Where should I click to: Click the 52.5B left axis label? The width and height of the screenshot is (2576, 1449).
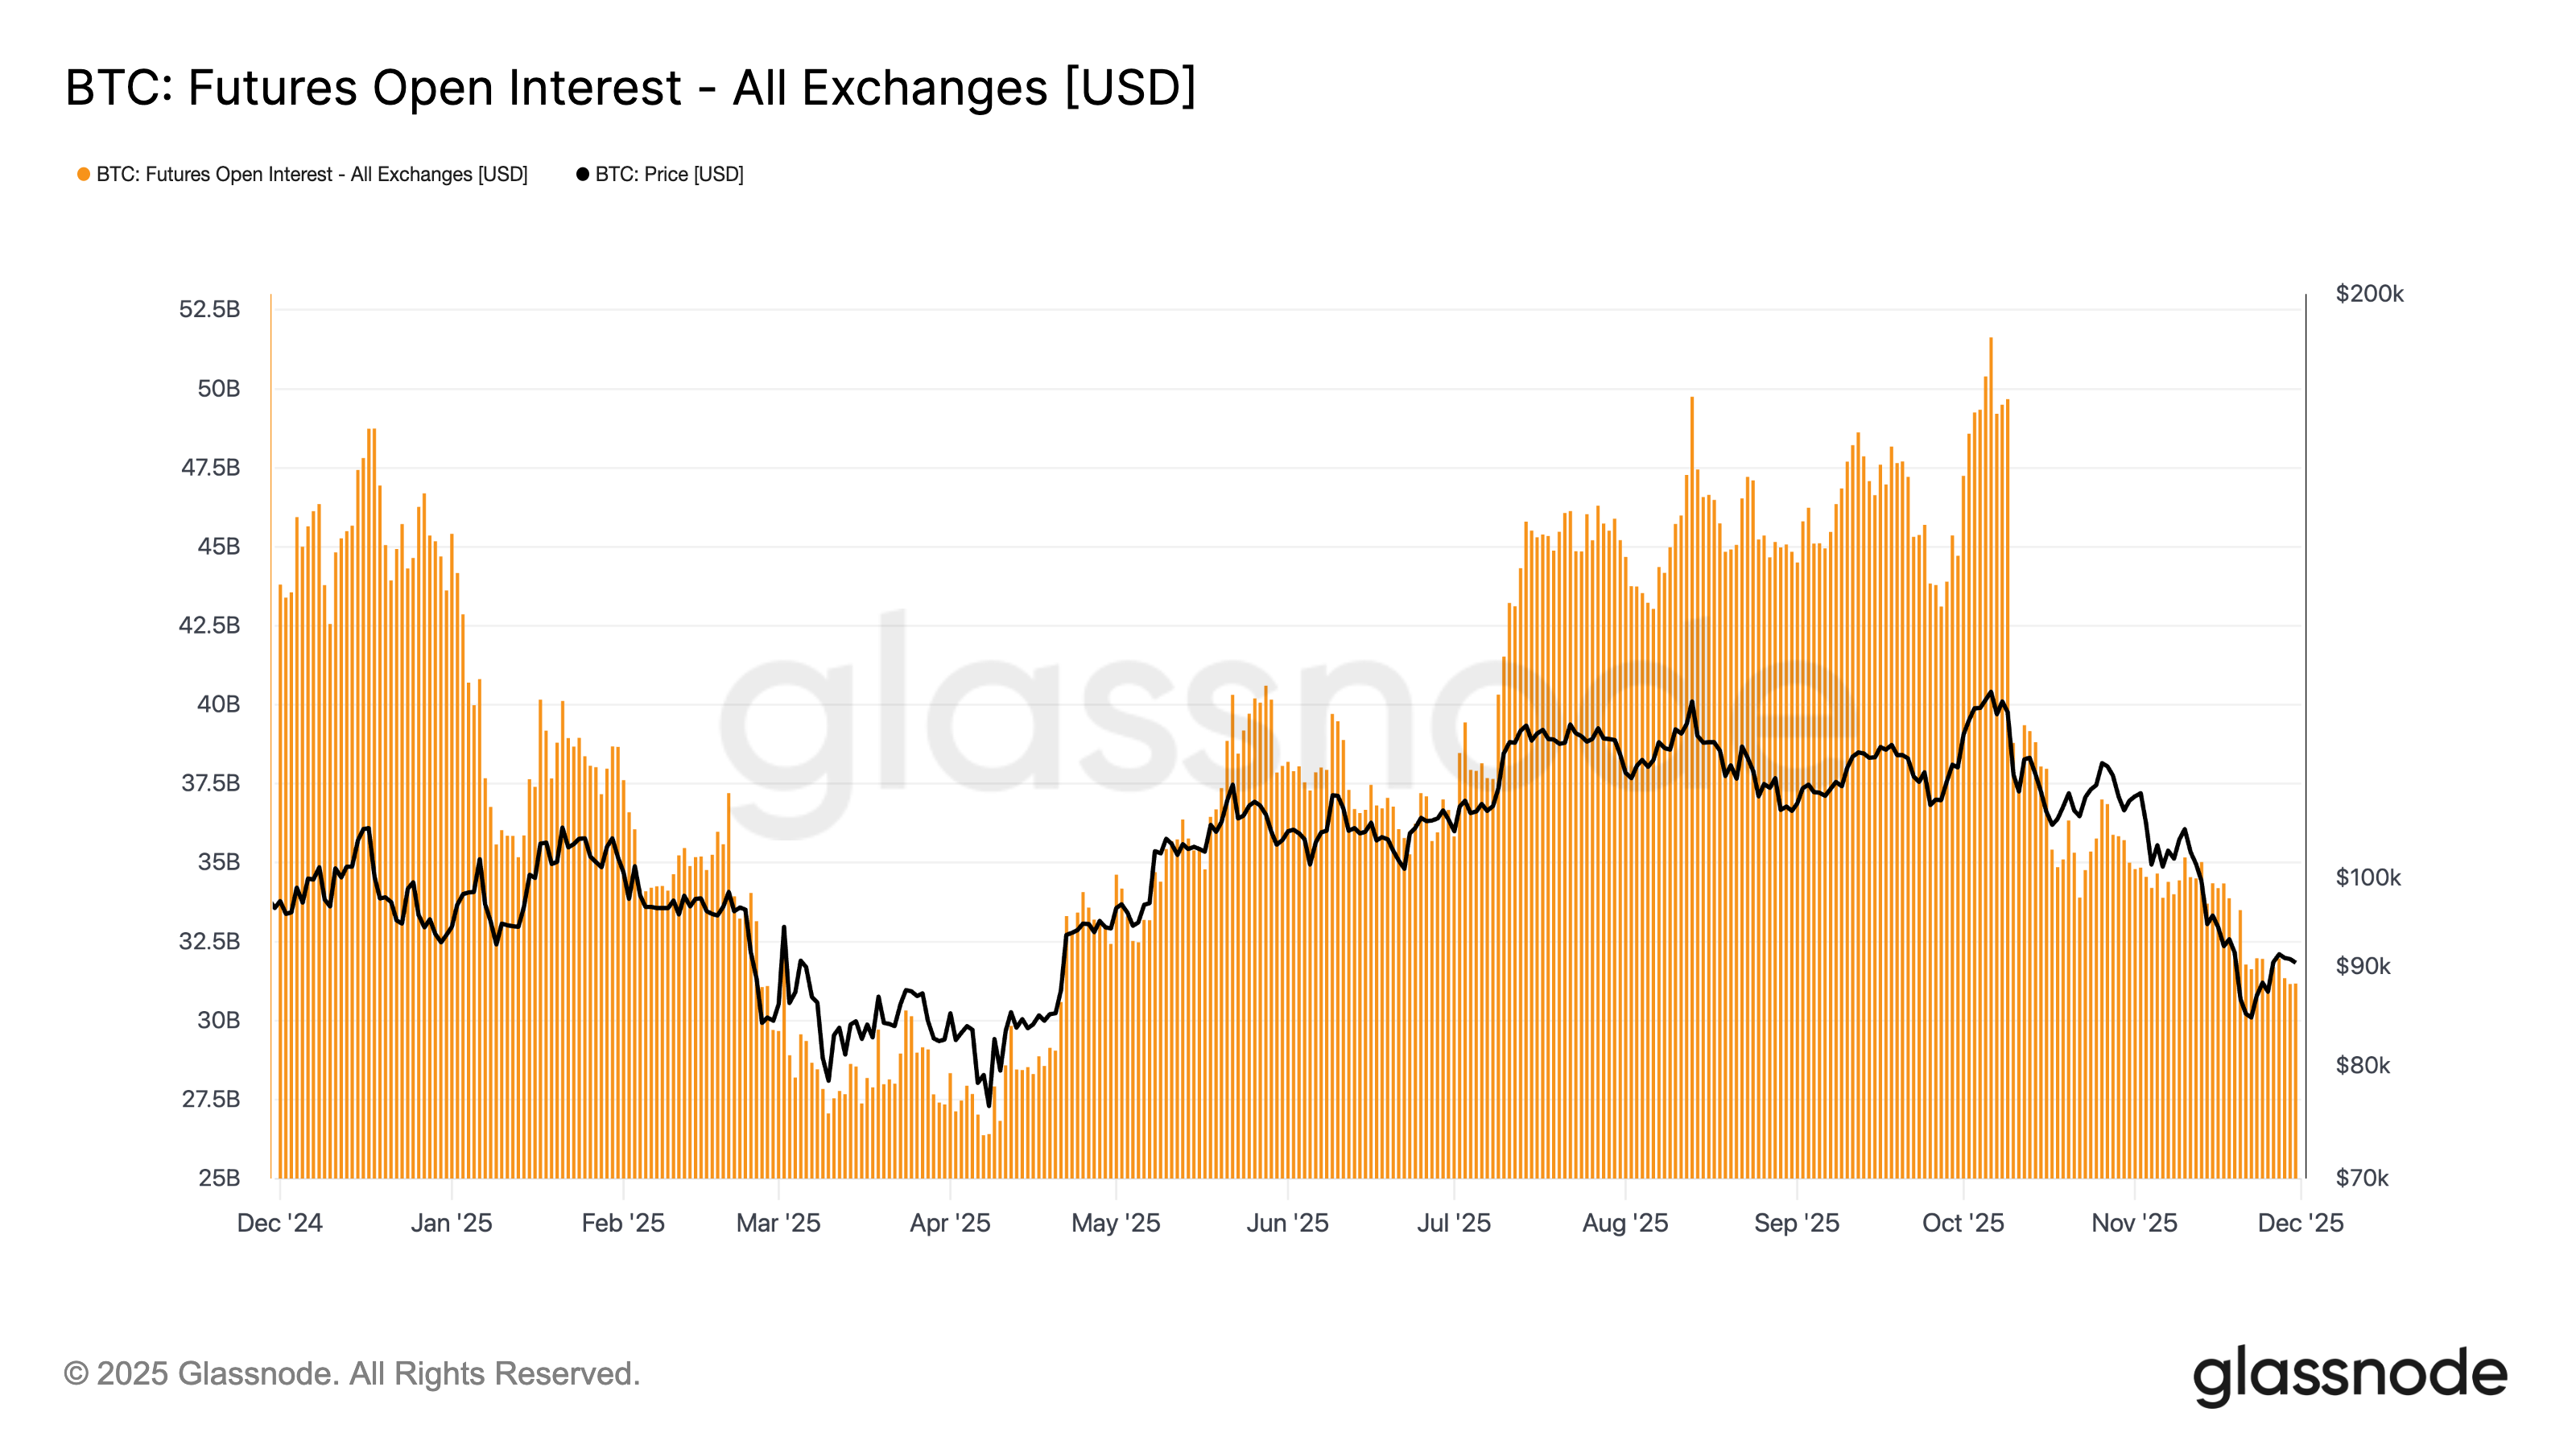pos(209,309)
